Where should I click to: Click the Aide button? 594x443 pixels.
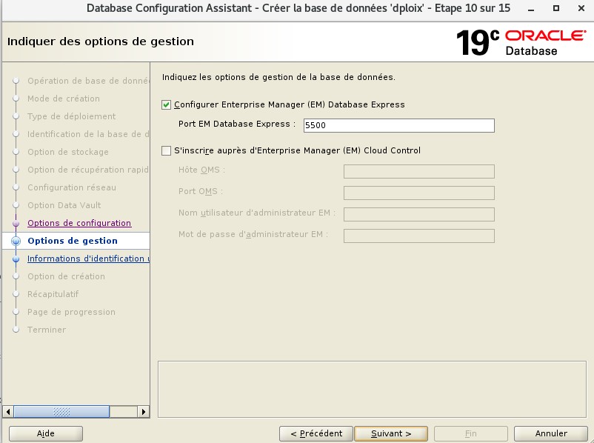point(46,433)
